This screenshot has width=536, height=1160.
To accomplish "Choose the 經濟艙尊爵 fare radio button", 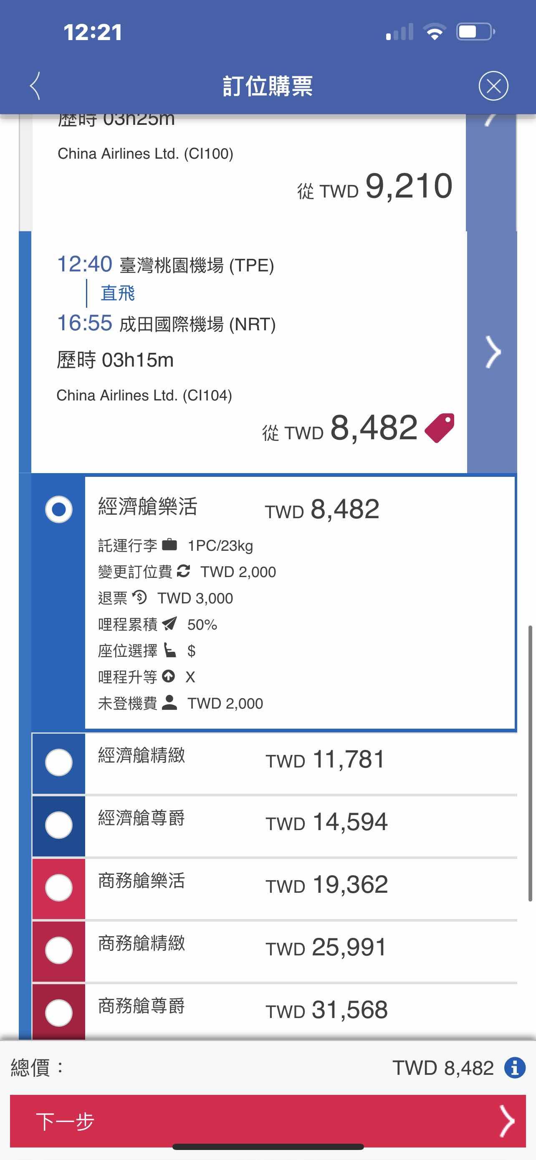I will 59,826.
